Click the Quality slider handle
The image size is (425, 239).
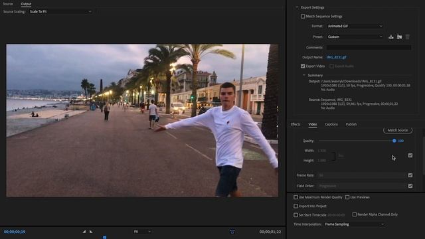coord(394,141)
